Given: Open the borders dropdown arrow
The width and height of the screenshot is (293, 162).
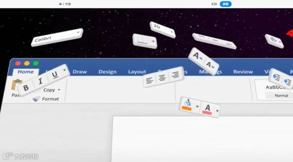Looking at the screenshot, I should coord(153,41).
